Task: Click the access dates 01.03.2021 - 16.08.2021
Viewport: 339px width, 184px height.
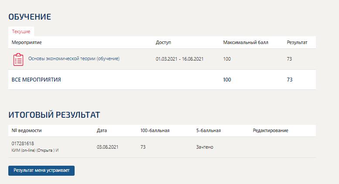Action: pos(179,59)
